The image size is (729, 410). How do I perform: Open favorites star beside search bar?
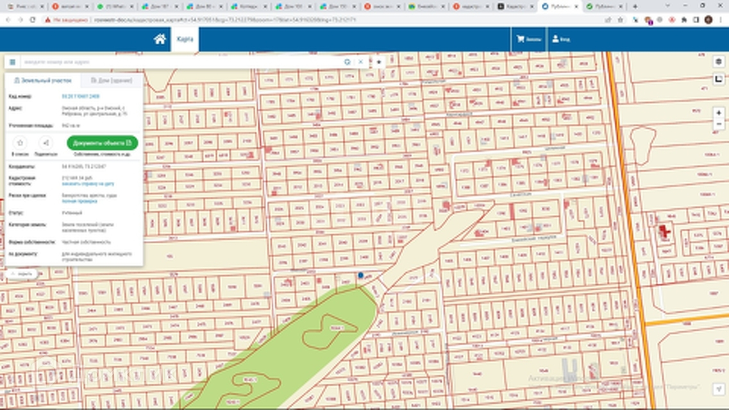379,62
